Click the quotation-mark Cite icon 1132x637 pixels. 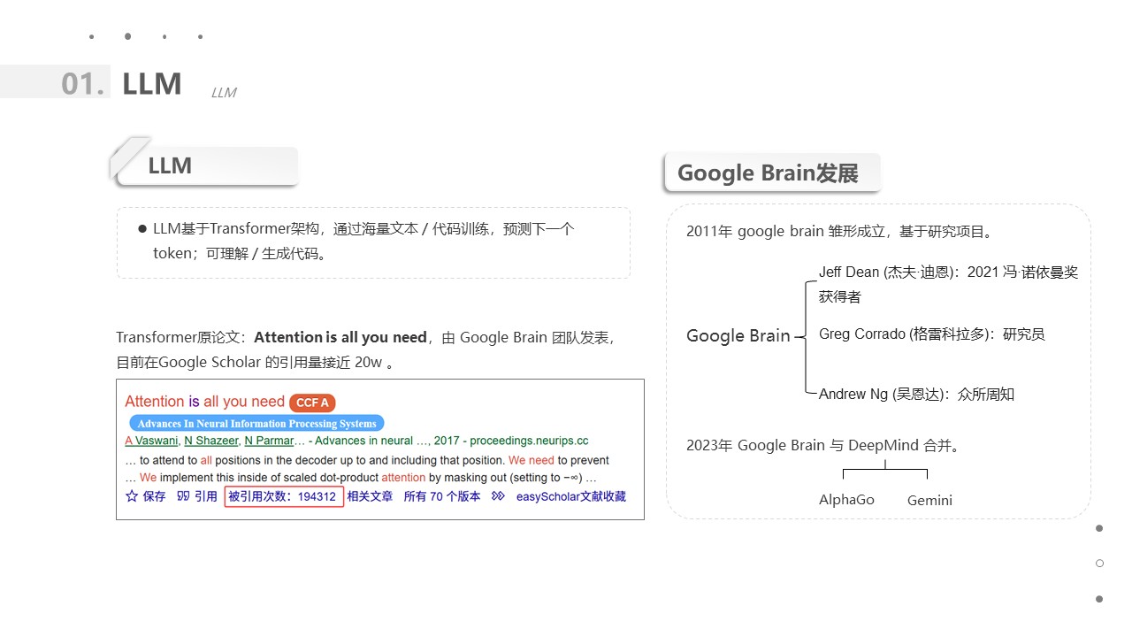pos(183,496)
